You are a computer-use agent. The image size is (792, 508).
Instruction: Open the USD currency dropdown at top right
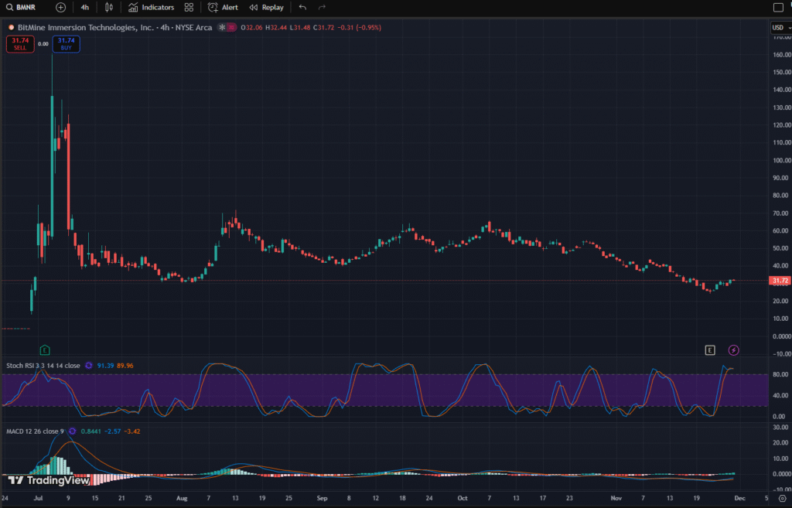point(780,27)
